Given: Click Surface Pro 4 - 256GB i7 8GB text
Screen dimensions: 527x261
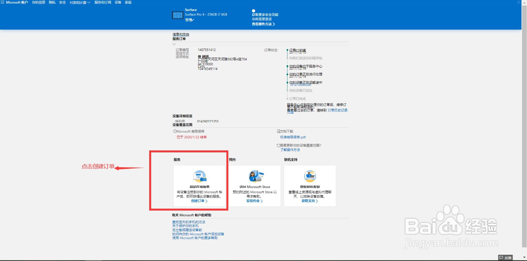Looking at the screenshot, I should pyautogui.click(x=206, y=14).
